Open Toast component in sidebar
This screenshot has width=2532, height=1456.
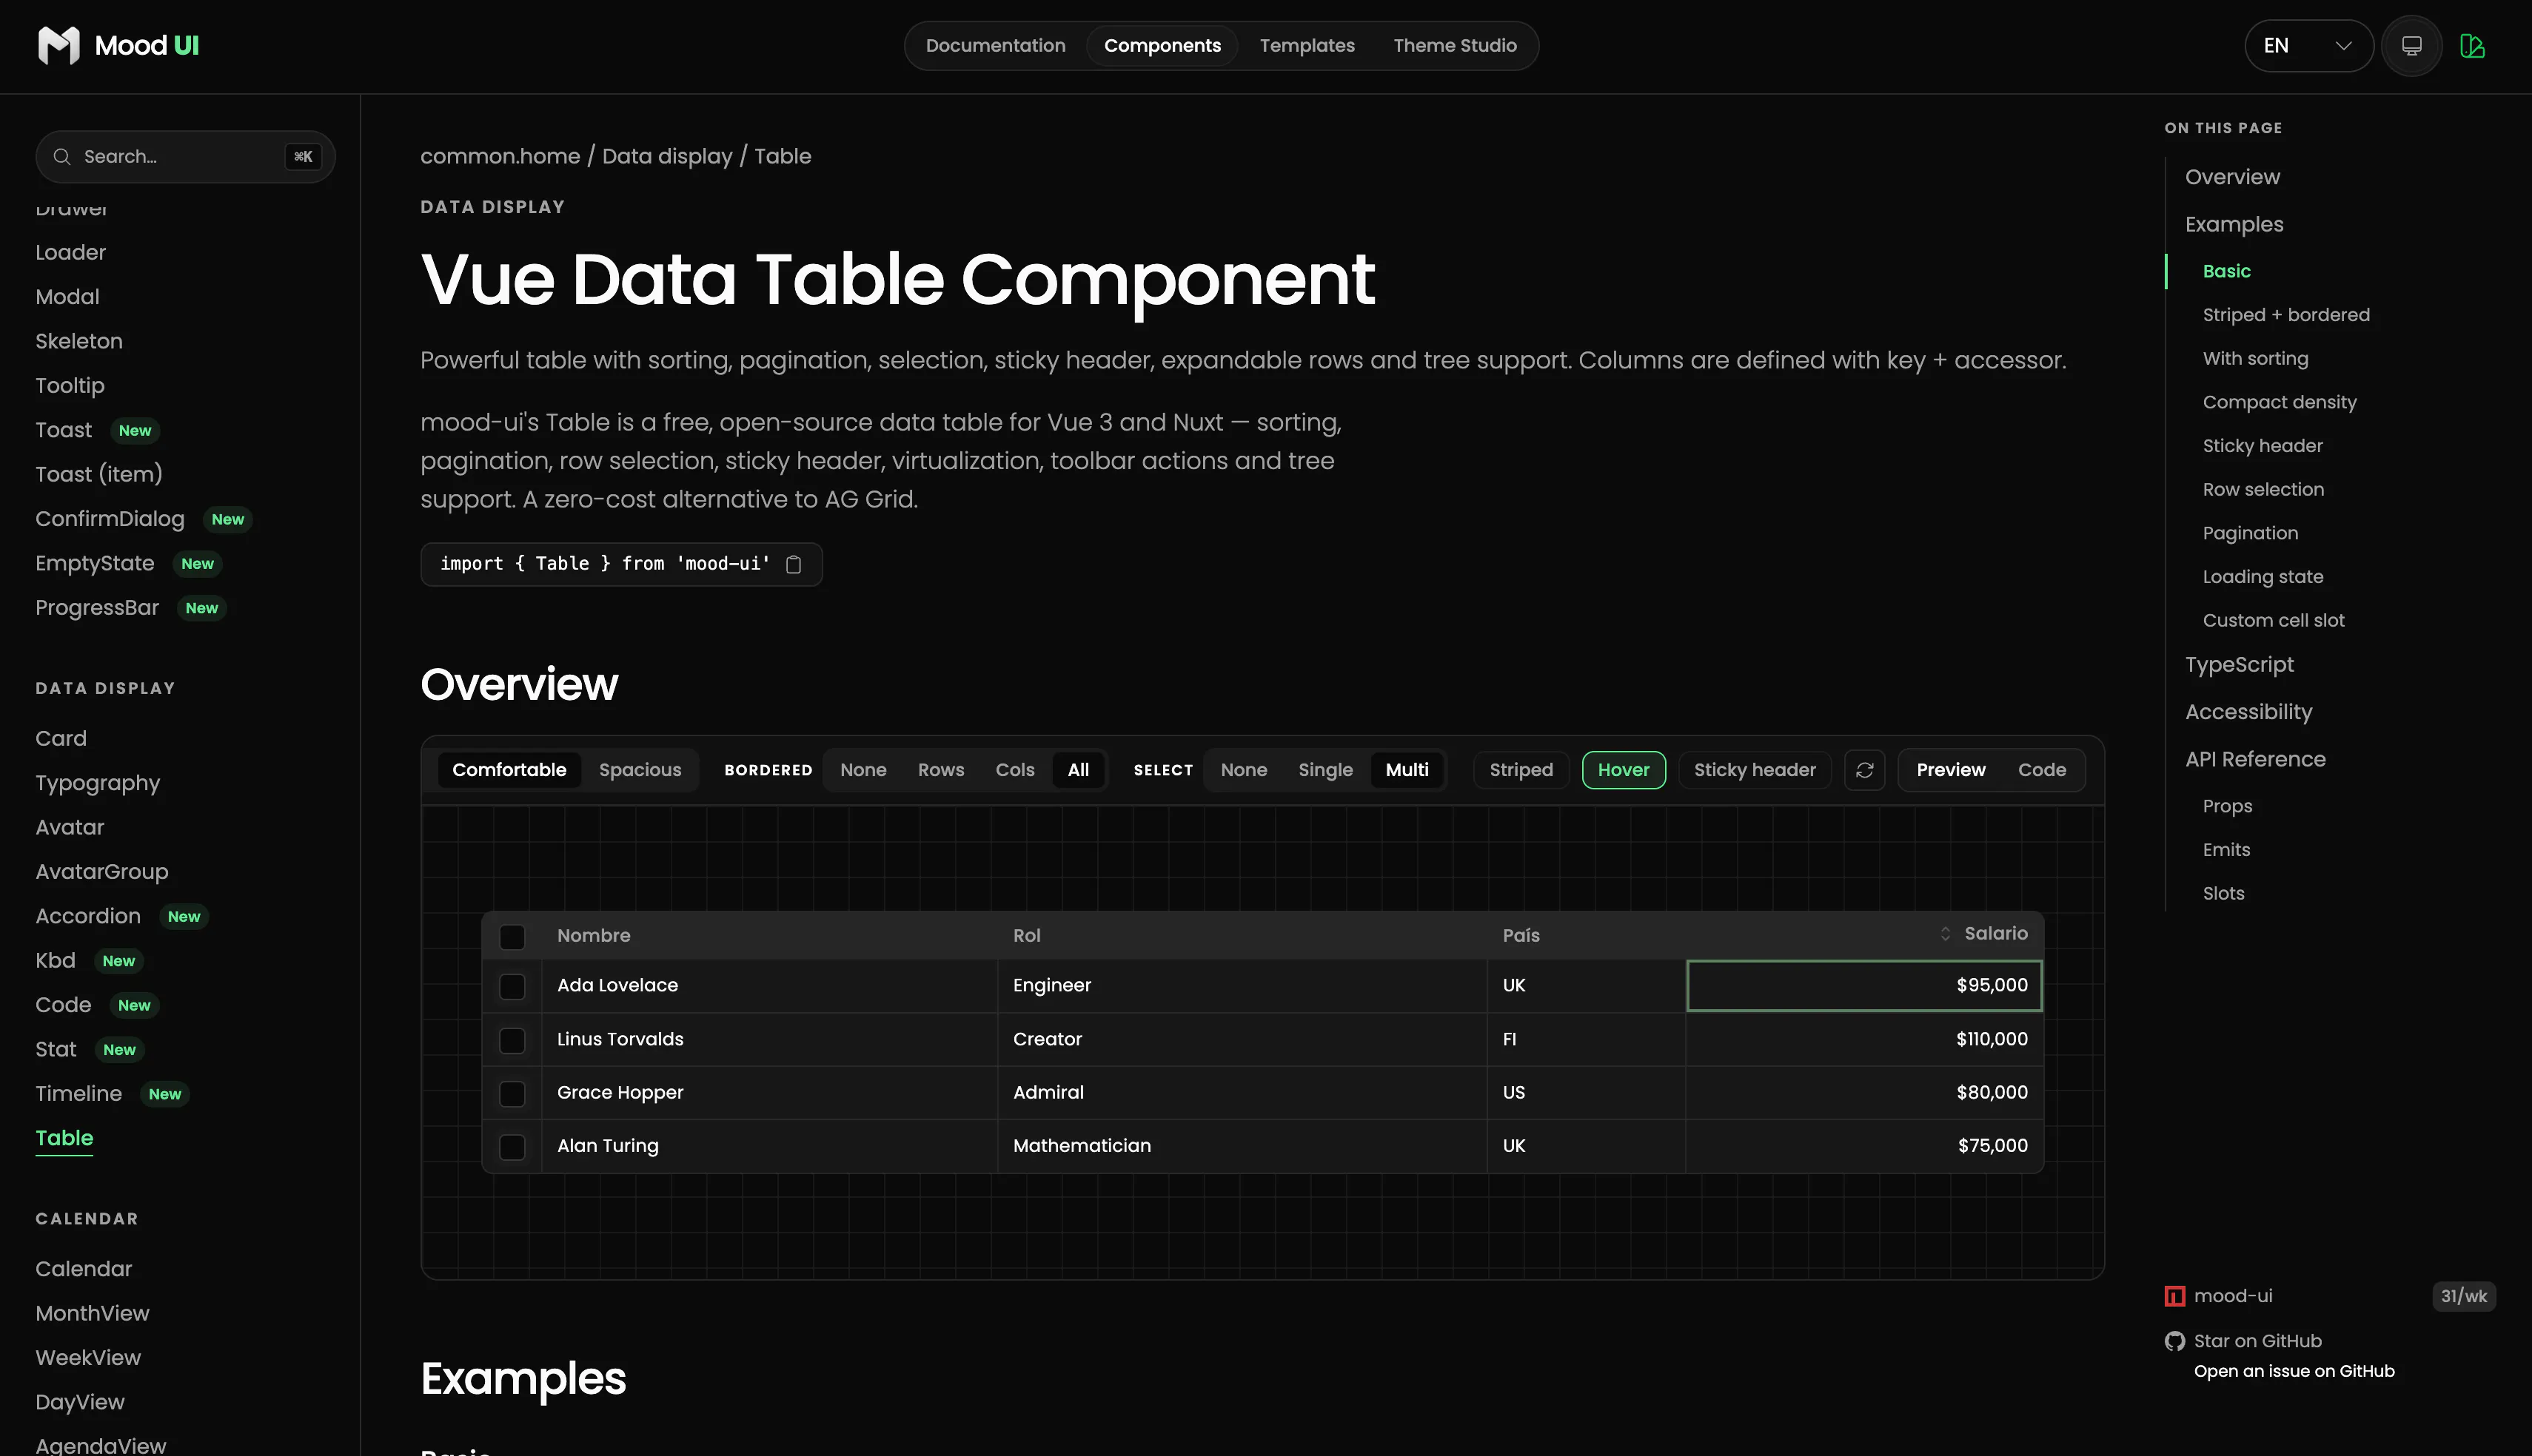(63, 430)
